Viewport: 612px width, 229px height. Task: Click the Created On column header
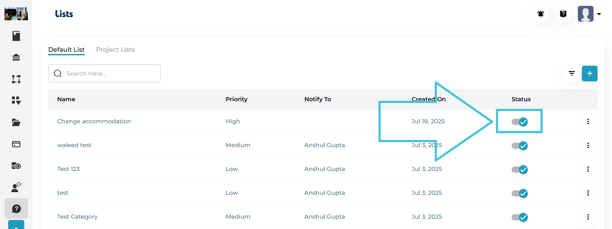428,99
